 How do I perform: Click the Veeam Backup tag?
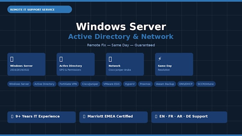click(165, 84)
